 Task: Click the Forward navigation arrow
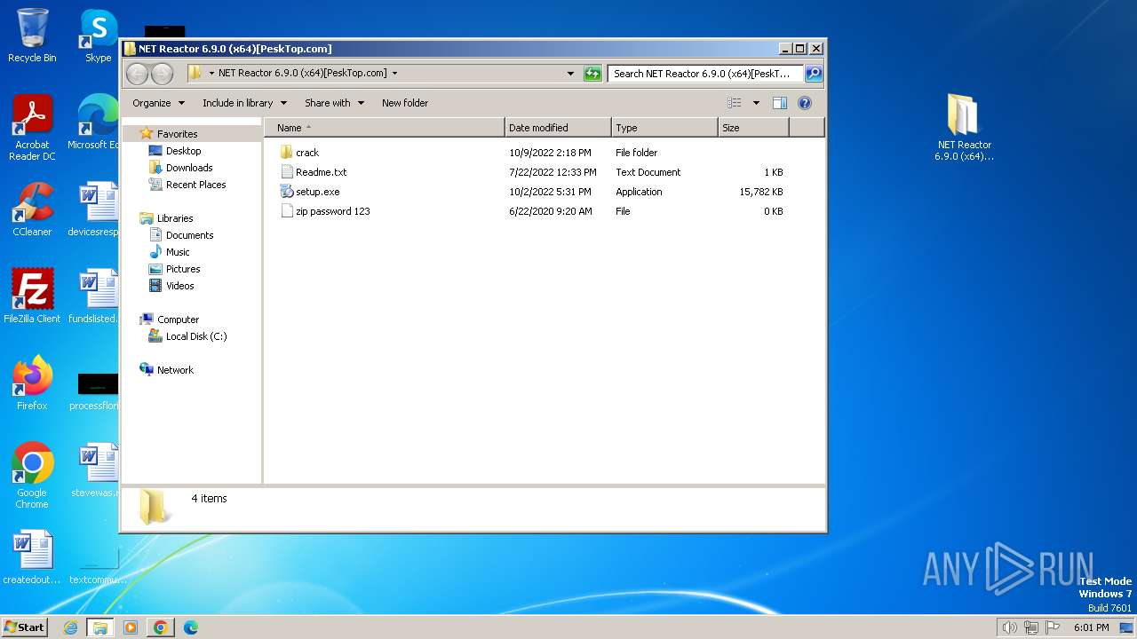coord(162,74)
